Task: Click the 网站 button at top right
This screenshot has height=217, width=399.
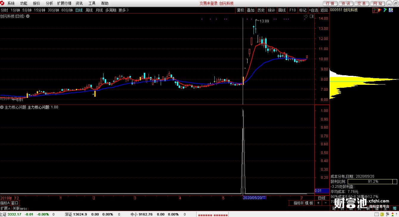Action: pyautogui.click(x=378, y=3)
